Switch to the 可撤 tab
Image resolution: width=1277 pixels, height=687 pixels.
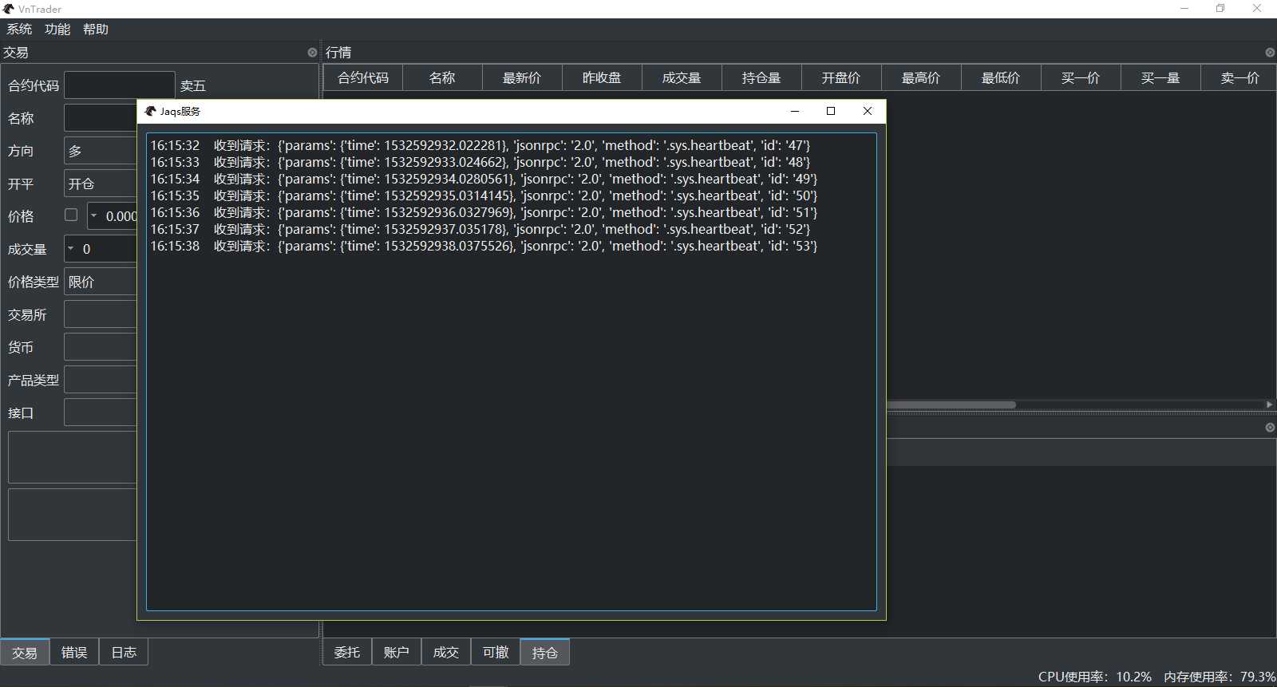(x=496, y=653)
